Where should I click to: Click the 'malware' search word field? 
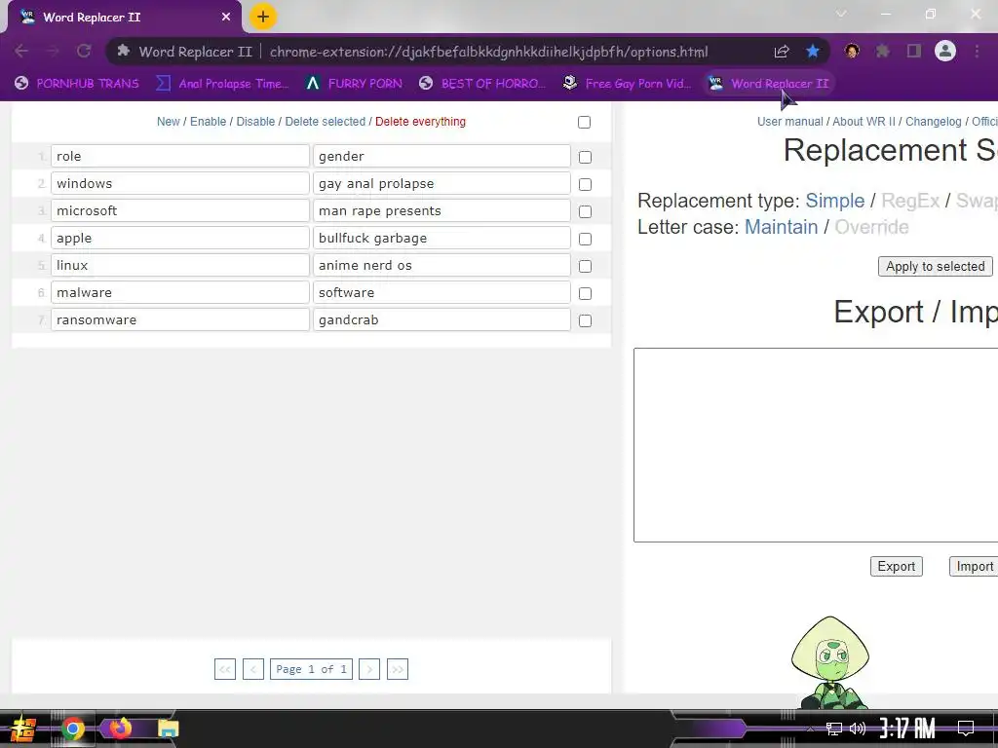180,292
